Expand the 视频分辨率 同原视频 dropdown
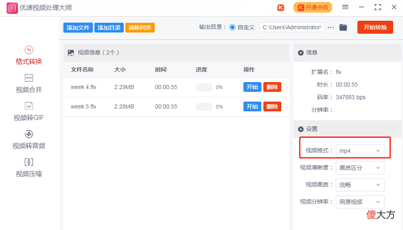 pyautogui.click(x=360, y=202)
